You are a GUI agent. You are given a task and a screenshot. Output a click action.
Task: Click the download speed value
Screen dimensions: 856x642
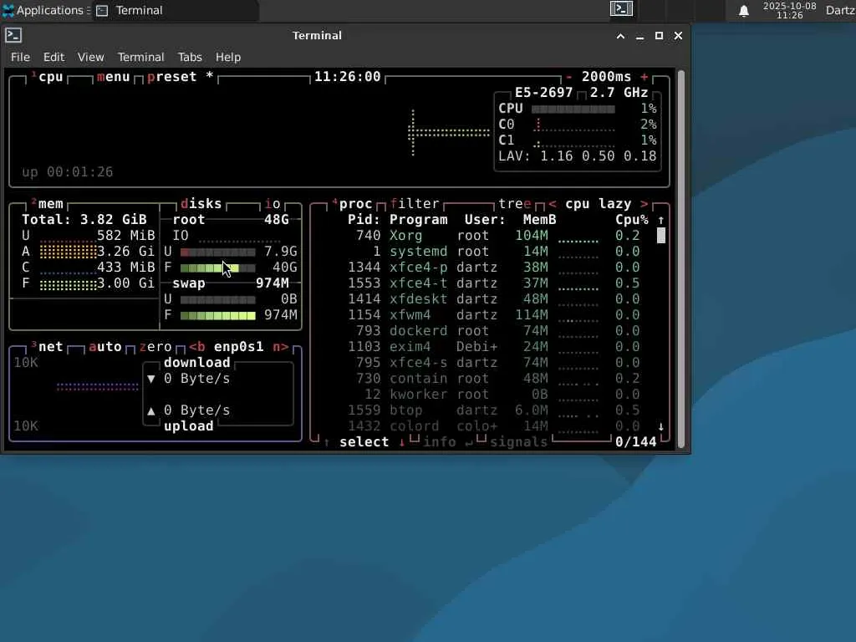(x=197, y=379)
